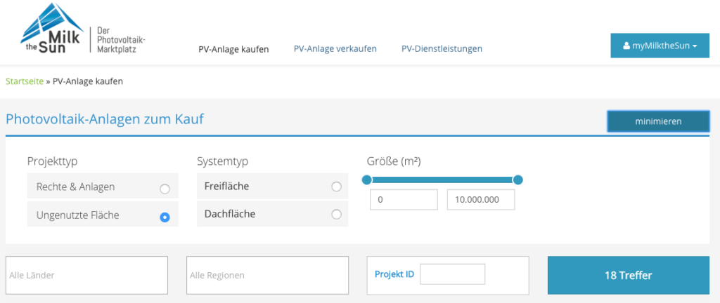Screen dimensions: 720x303
Task: Pick the Dachfläche radio option
Action: coord(336,214)
